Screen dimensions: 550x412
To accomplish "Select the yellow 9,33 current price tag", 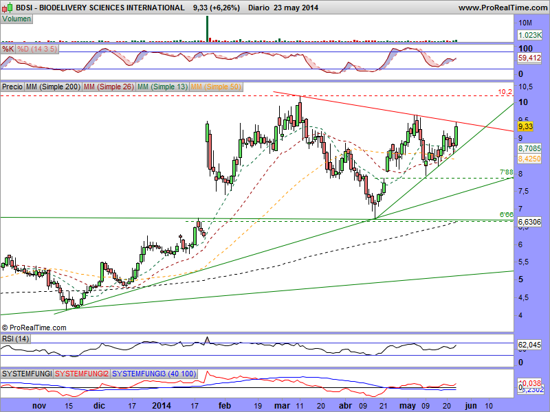I will 525,126.
